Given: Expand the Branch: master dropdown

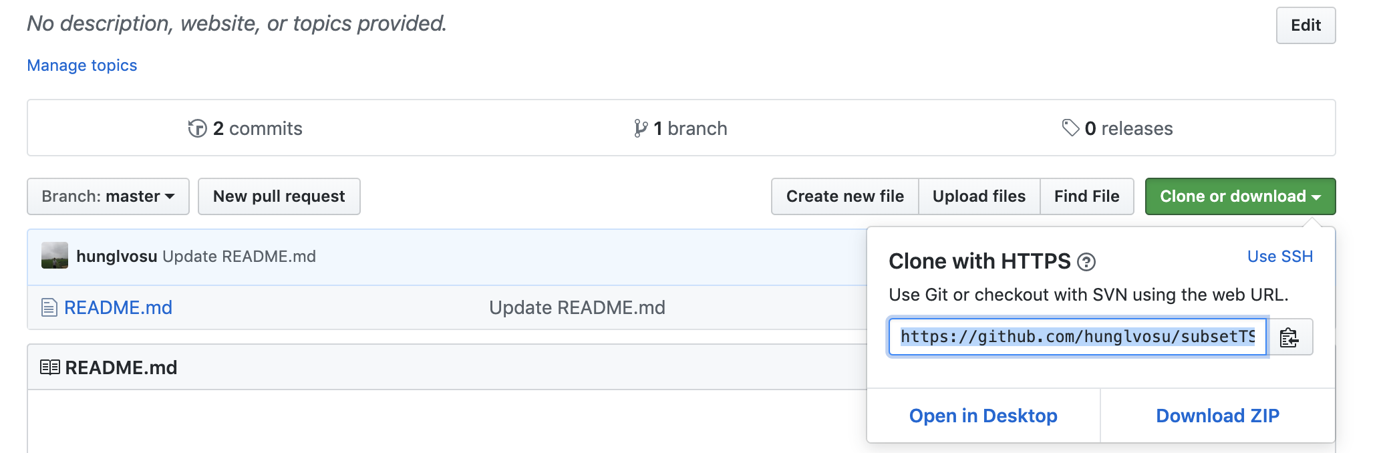Looking at the screenshot, I should pyautogui.click(x=108, y=196).
